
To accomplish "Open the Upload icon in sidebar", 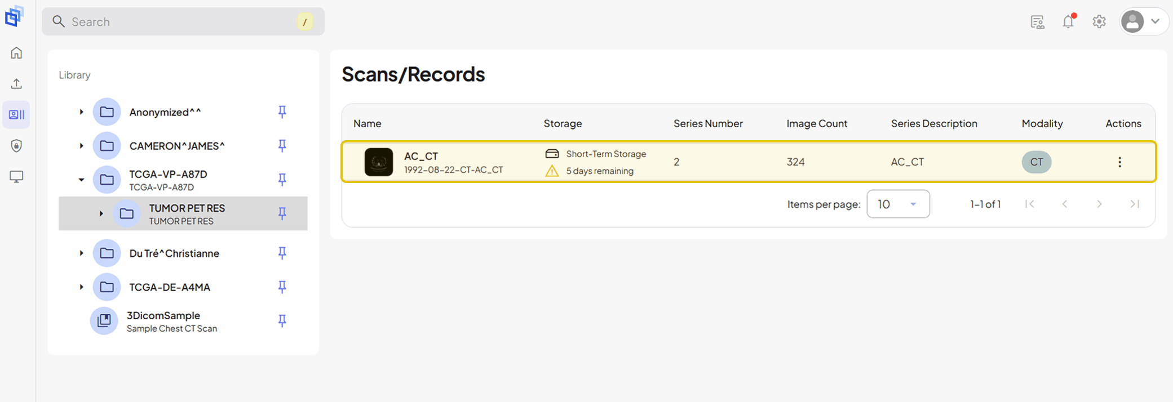I will [16, 84].
